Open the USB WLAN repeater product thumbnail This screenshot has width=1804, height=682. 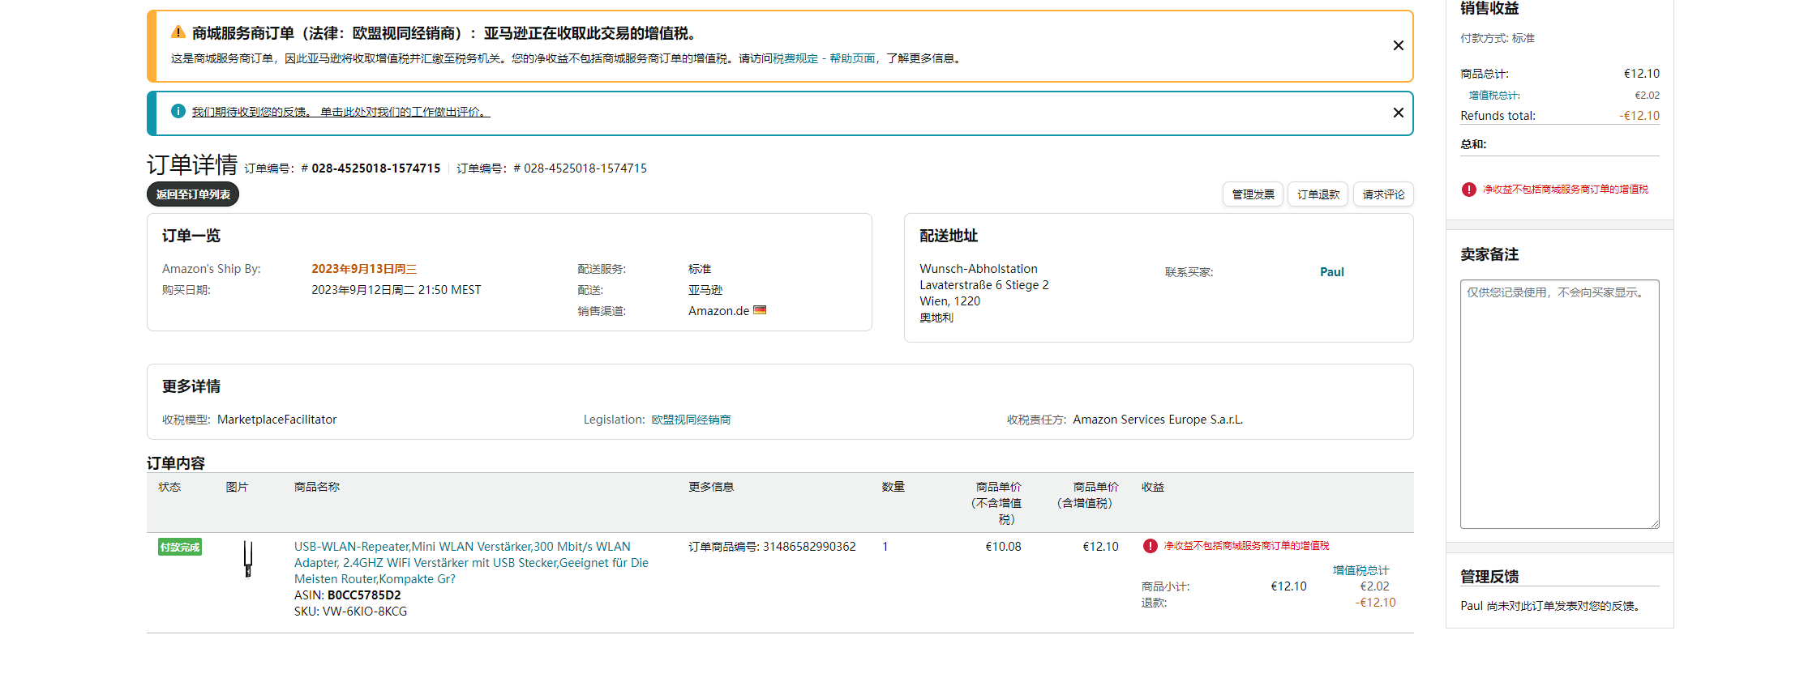point(248,559)
